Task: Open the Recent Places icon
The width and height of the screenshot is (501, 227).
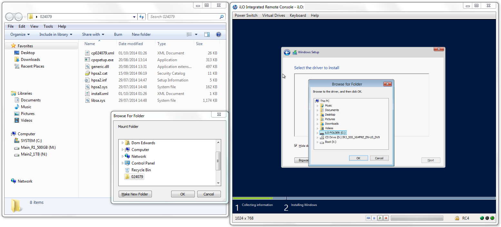Action: click(x=17, y=66)
